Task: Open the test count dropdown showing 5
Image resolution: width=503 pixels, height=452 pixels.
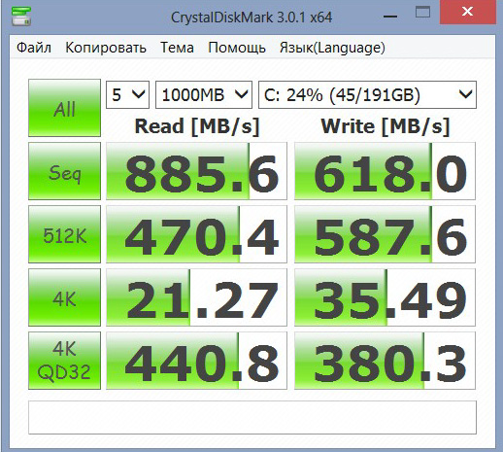Action: [x=127, y=94]
